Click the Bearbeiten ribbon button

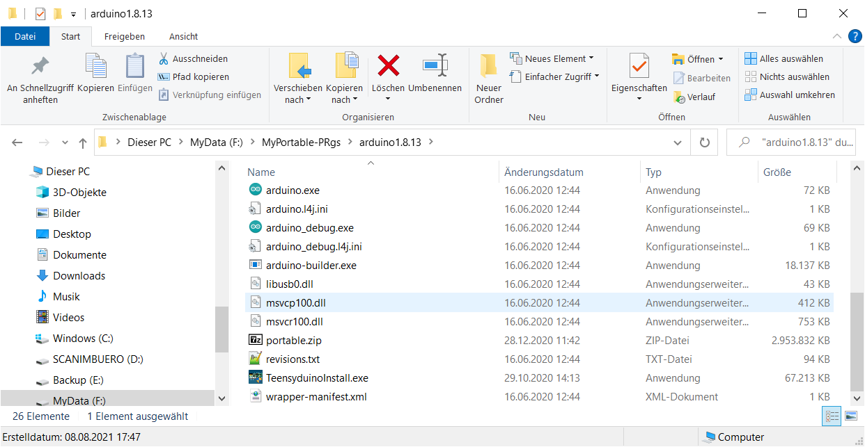tap(702, 78)
